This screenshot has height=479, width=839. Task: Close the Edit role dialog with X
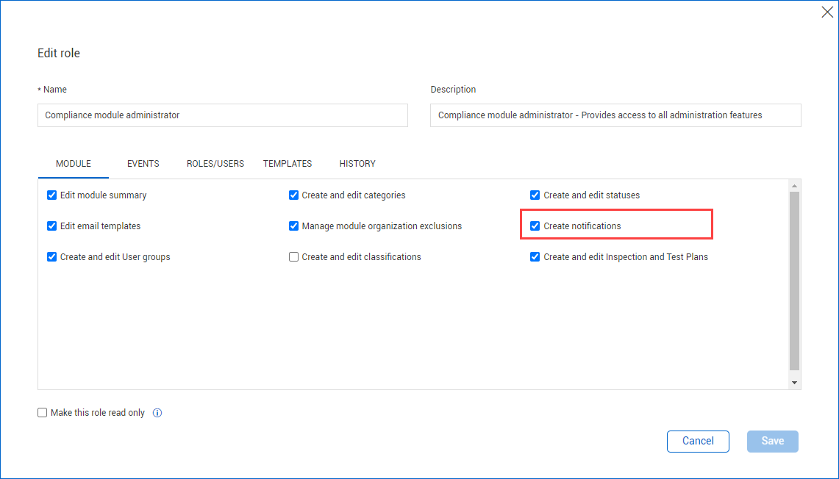click(827, 12)
